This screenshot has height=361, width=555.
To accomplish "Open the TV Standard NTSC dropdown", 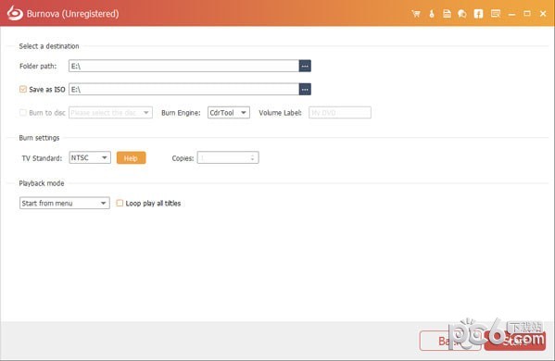I will (x=90, y=157).
